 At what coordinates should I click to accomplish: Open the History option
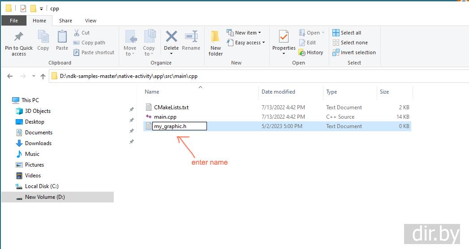(x=311, y=52)
